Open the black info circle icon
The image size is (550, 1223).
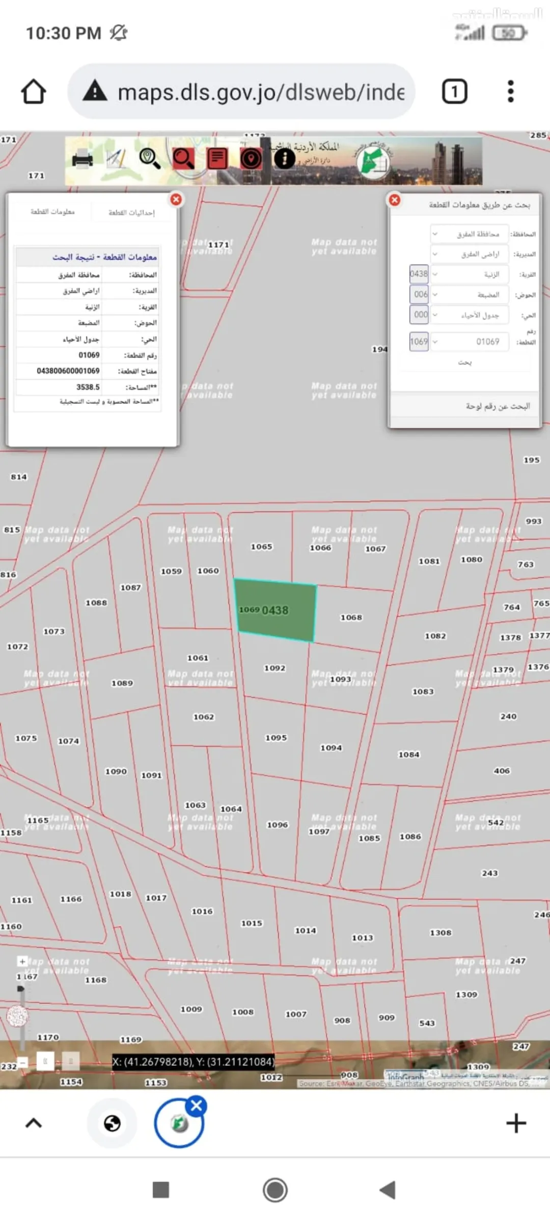(x=285, y=159)
